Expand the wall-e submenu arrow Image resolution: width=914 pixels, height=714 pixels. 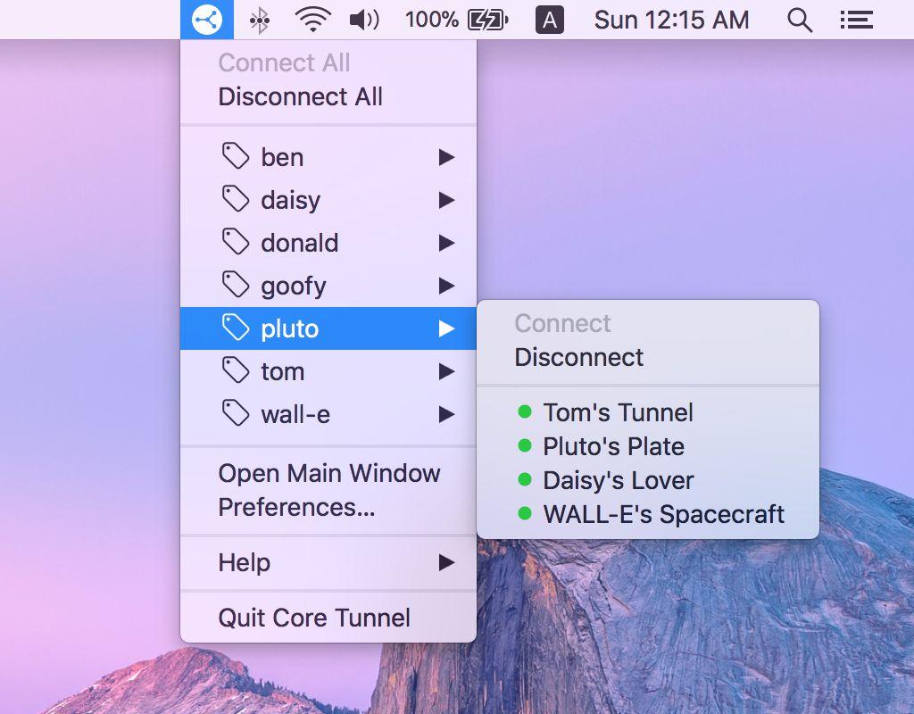pos(446,414)
